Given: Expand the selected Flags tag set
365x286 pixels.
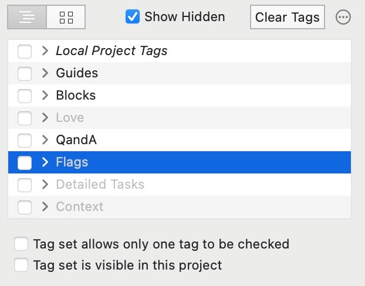Looking at the screenshot, I should pyautogui.click(x=45, y=162).
